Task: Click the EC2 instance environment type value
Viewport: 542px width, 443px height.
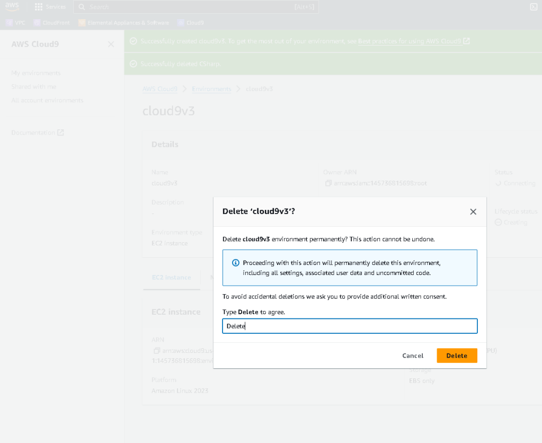Action: coord(170,243)
